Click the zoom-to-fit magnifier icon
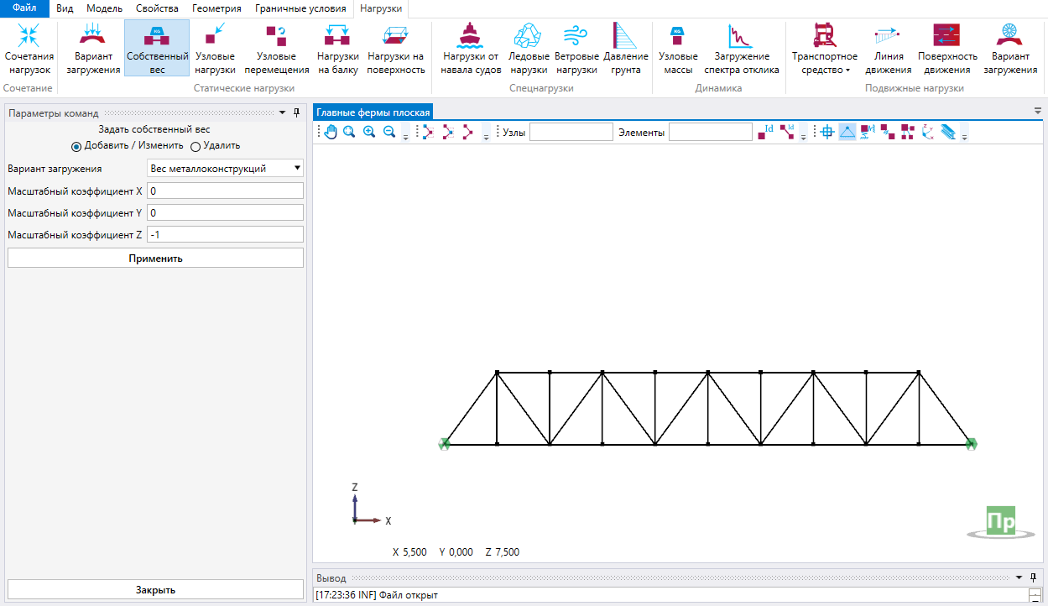This screenshot has width=1048, height=606. (x=349, y=132)
